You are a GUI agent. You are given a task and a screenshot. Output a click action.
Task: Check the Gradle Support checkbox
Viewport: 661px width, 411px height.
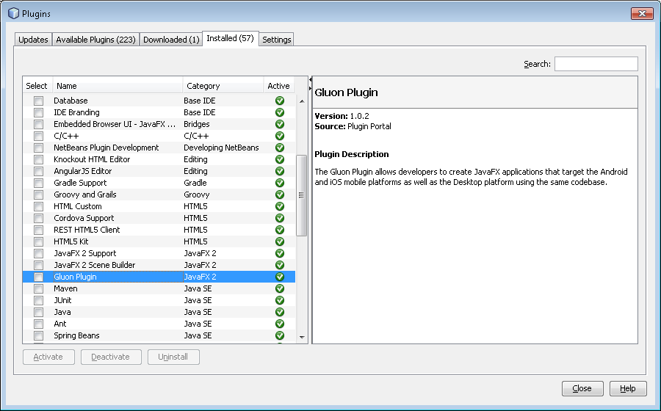point(38,183)
